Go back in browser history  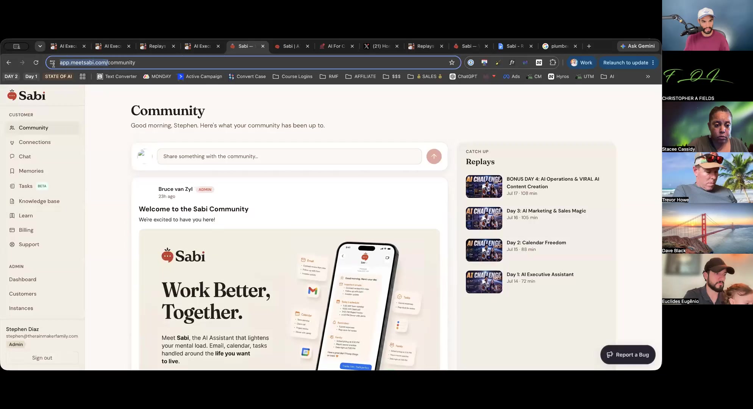pyautogui.click(x=9, y=62)
